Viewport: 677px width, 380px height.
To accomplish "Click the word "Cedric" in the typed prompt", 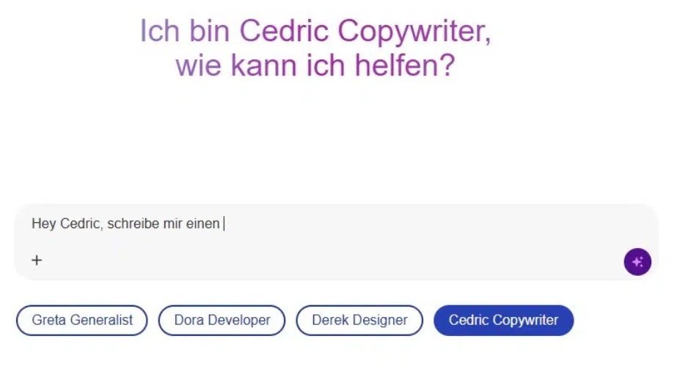I will click(81, 224).
